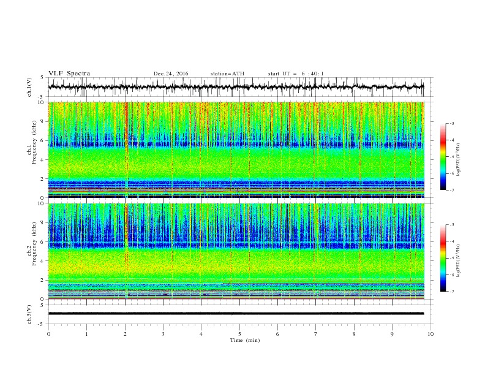Click time axis tick label "2"
Image resolution: width=485 pixels, height=375 pixels.
tap(125, 334)
